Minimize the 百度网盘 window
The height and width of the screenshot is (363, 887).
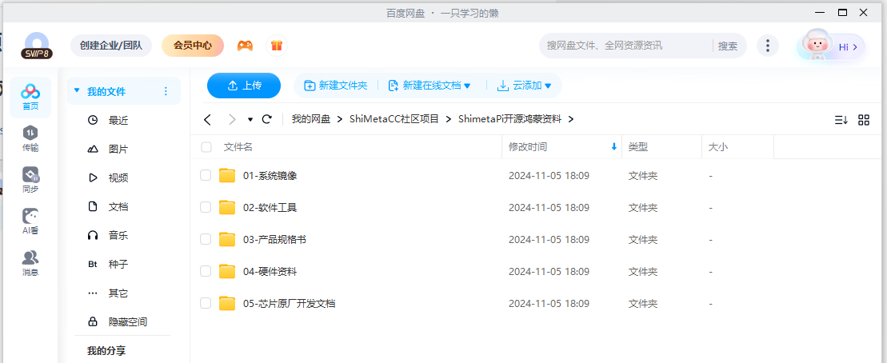point(820,13)
